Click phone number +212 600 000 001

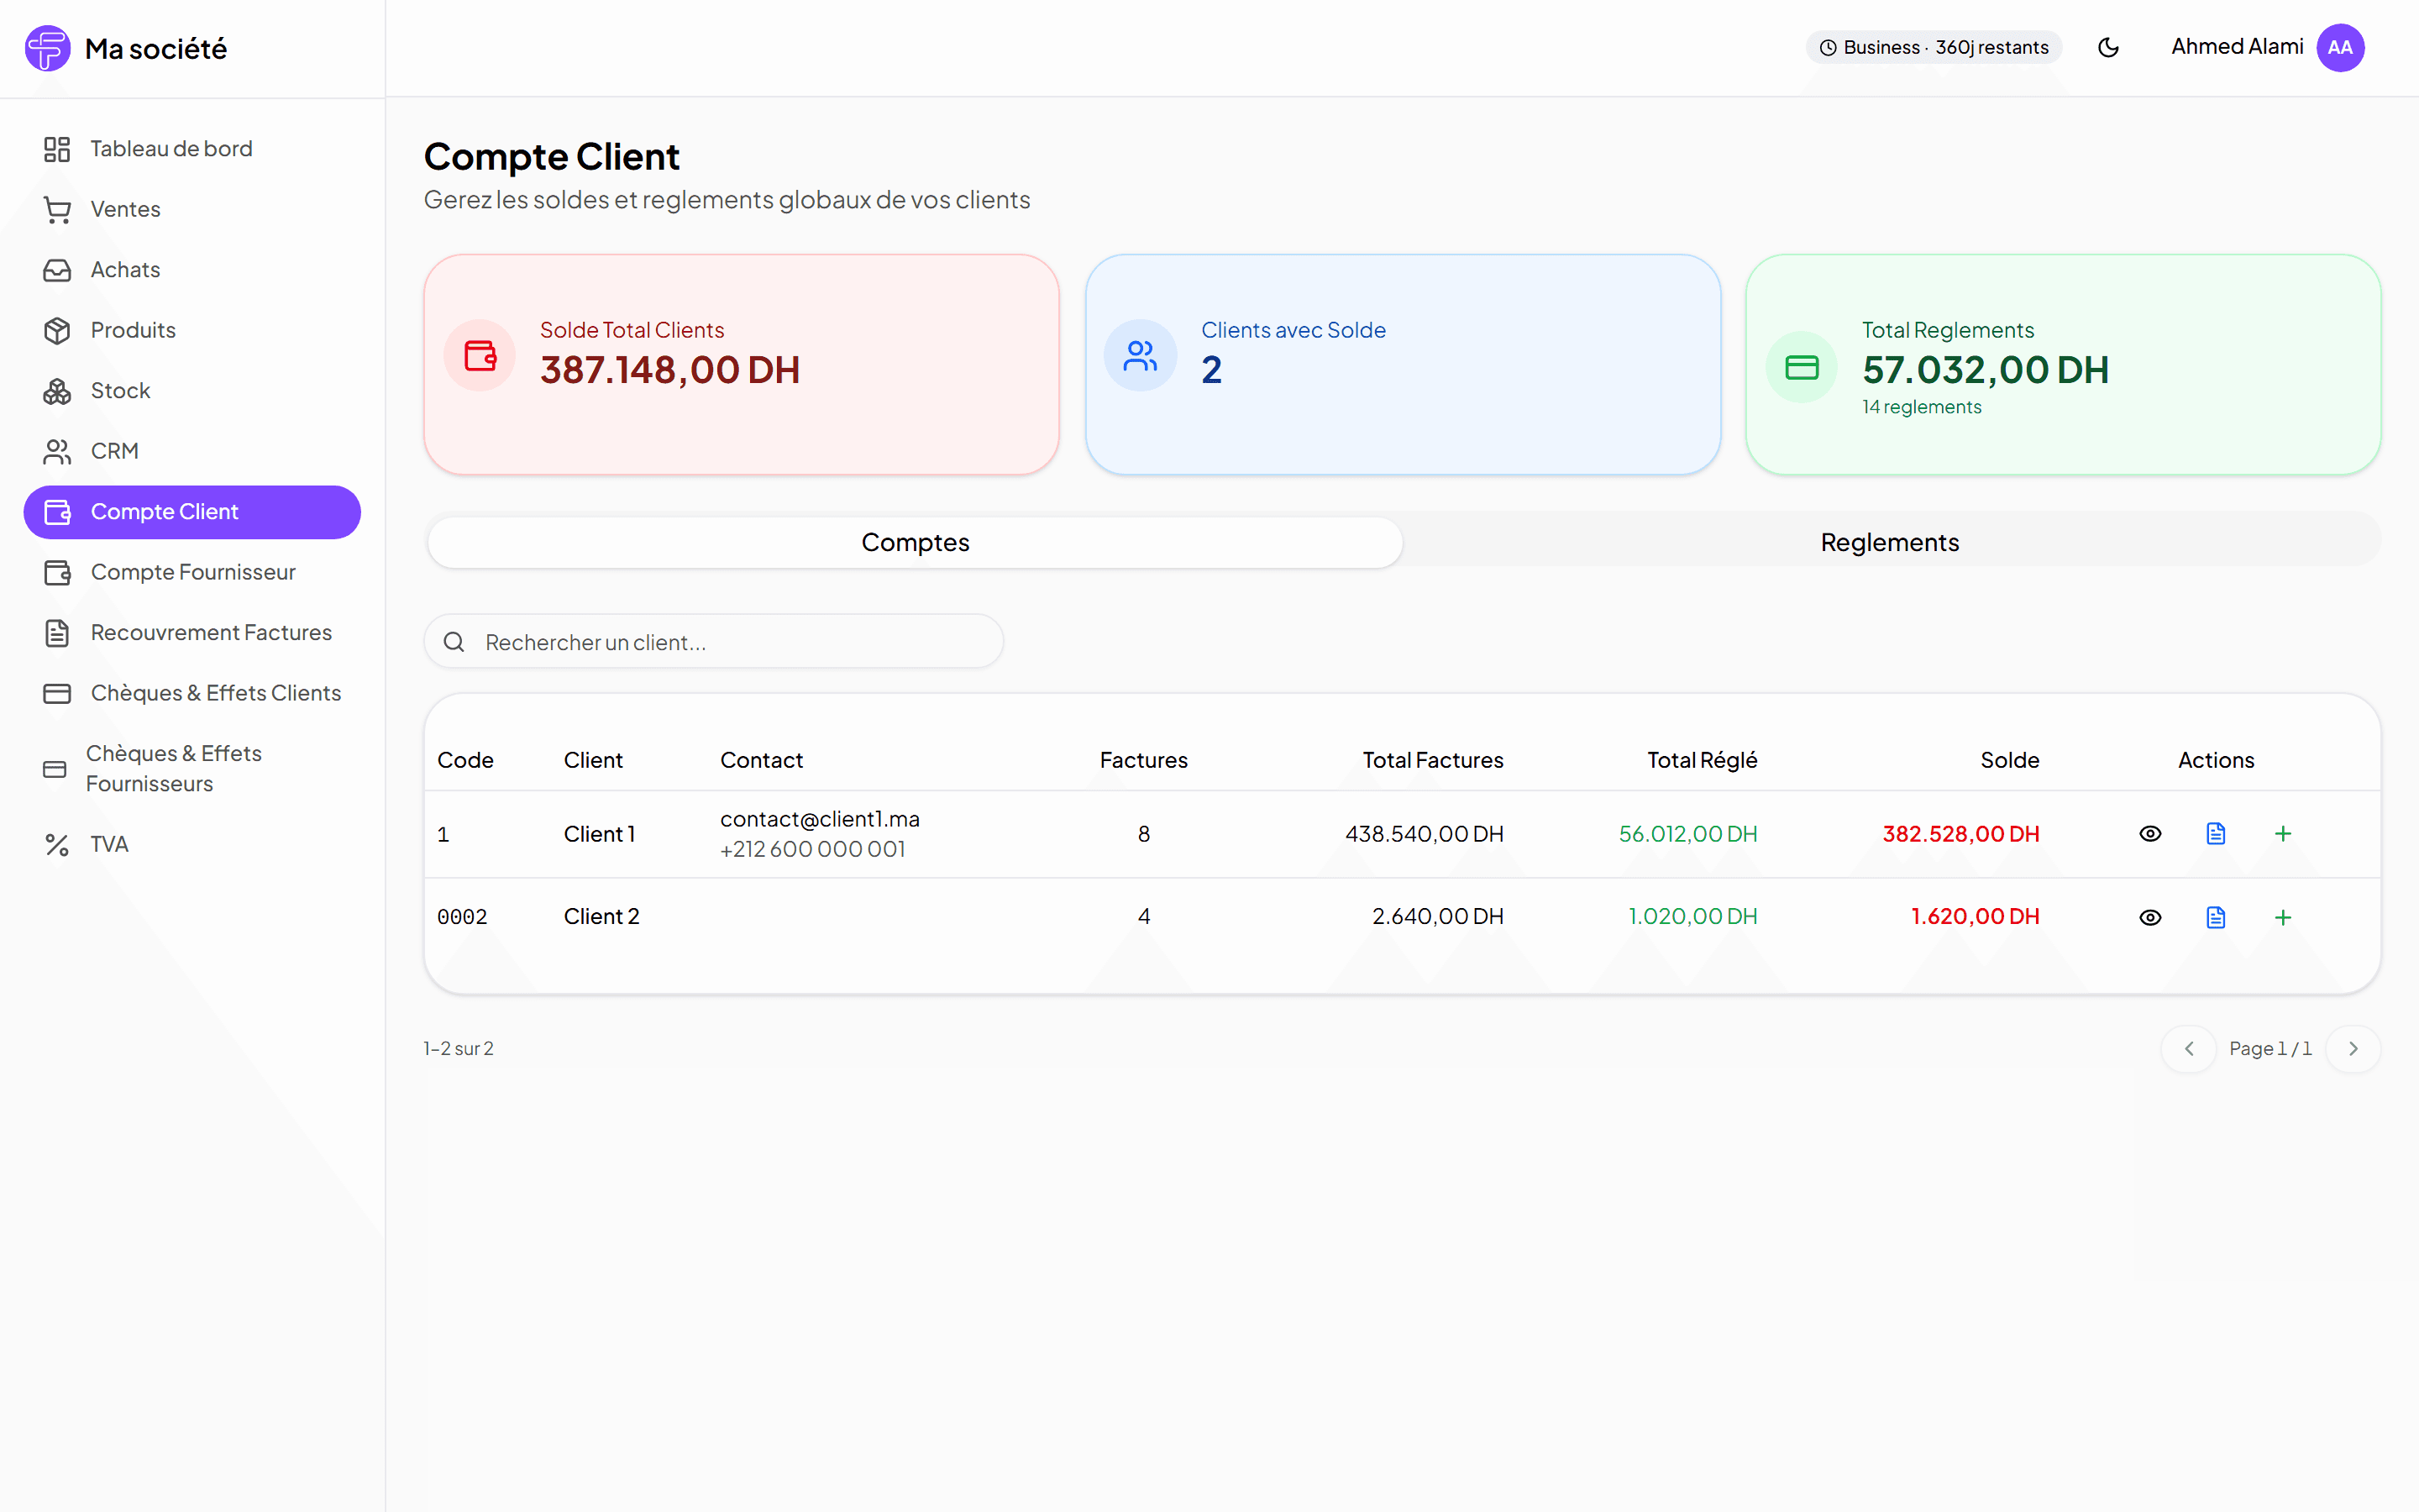coord(813,849)
